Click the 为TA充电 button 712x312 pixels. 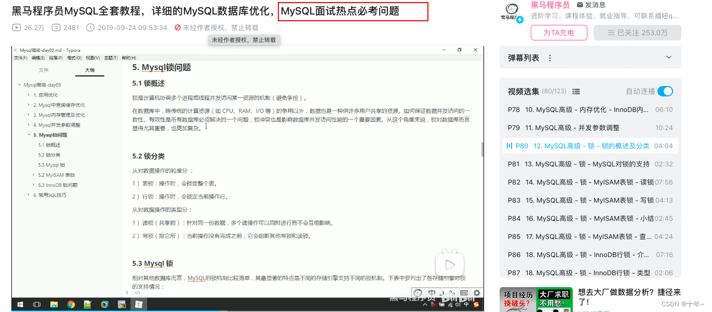click(559, 33)
